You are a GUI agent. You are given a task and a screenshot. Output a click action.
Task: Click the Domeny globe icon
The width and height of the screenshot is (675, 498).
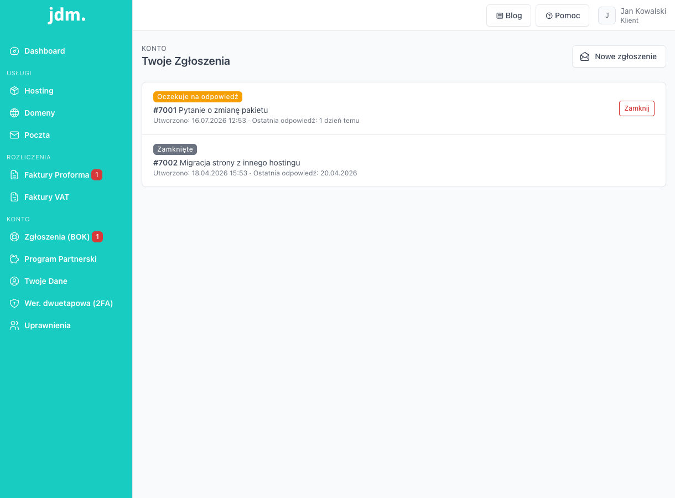click(x=14, y=113)
